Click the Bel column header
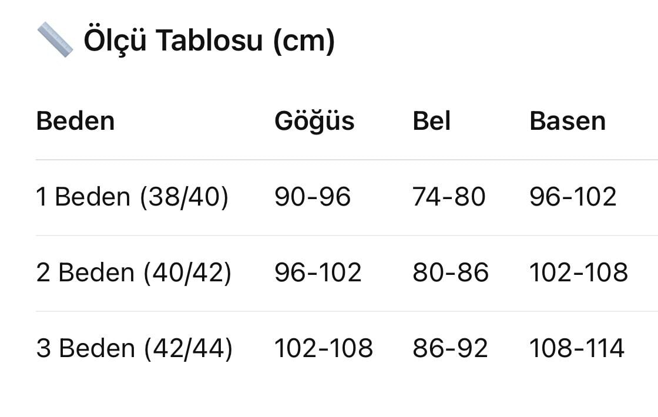The width and height of the screenshot is (658, 417). pyautogui.click(x=432, y=121)
